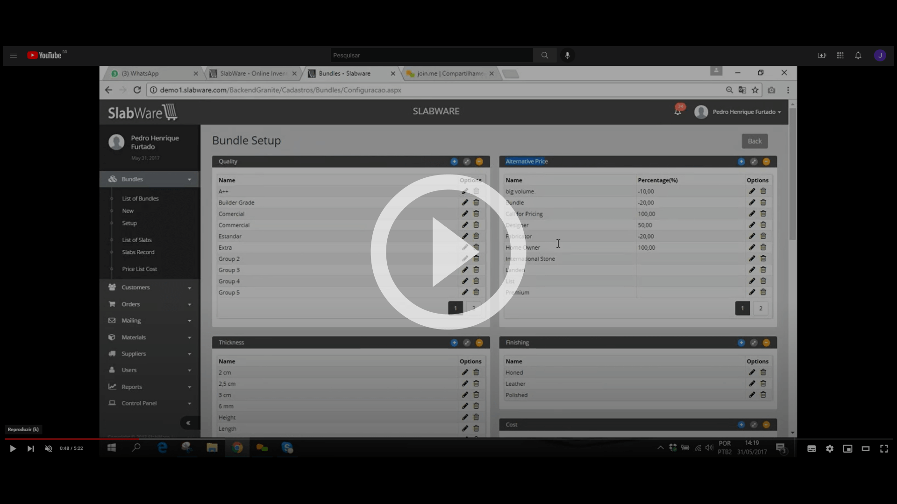Edit 2 cm thickness pencil icon

click(465, 372)
